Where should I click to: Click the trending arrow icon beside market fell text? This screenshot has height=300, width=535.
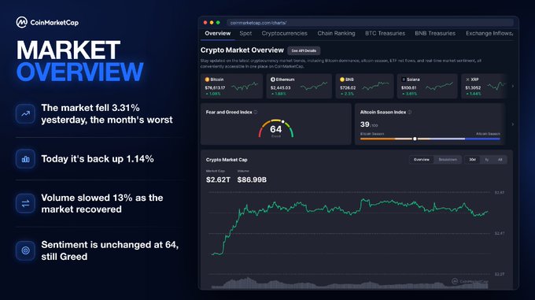click(25, 113)
